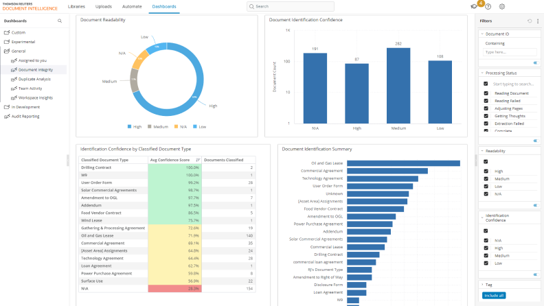Switch to the Libraries tab
544x306 pixels.
[77, 6]
